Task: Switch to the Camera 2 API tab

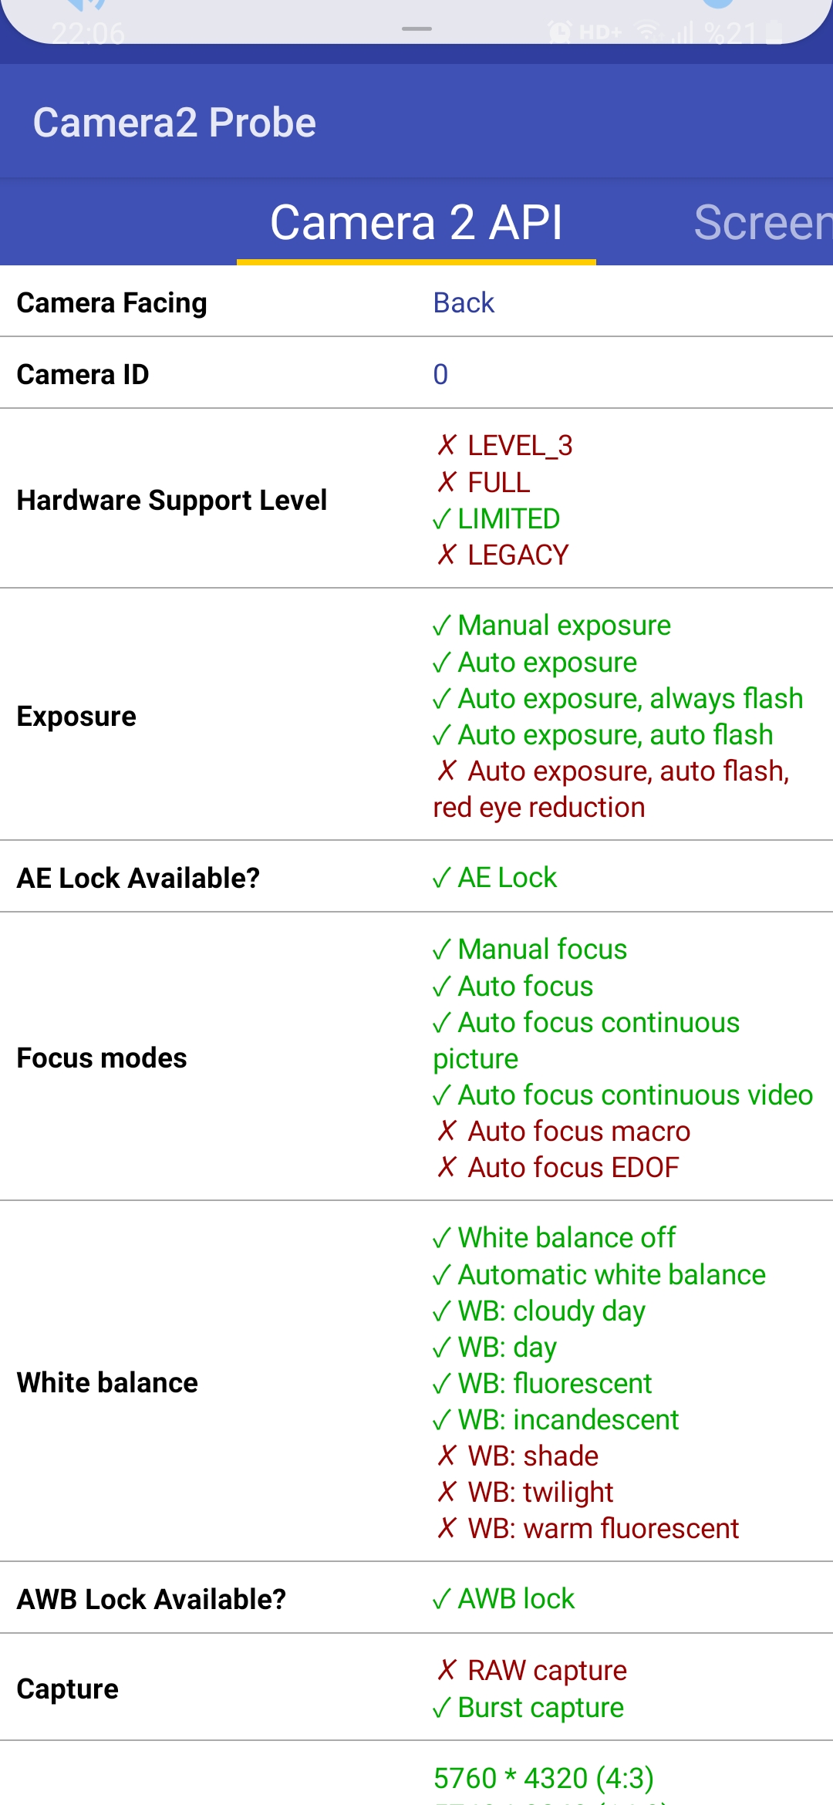Action: [416, 223]
